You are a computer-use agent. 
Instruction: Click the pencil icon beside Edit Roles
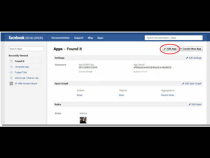point(190,104)
